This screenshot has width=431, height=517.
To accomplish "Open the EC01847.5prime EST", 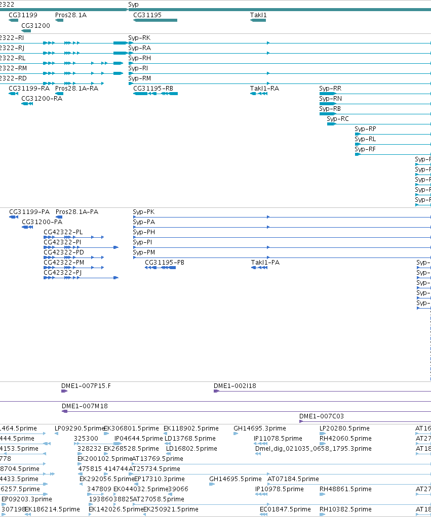I will (x=264, y=514).
